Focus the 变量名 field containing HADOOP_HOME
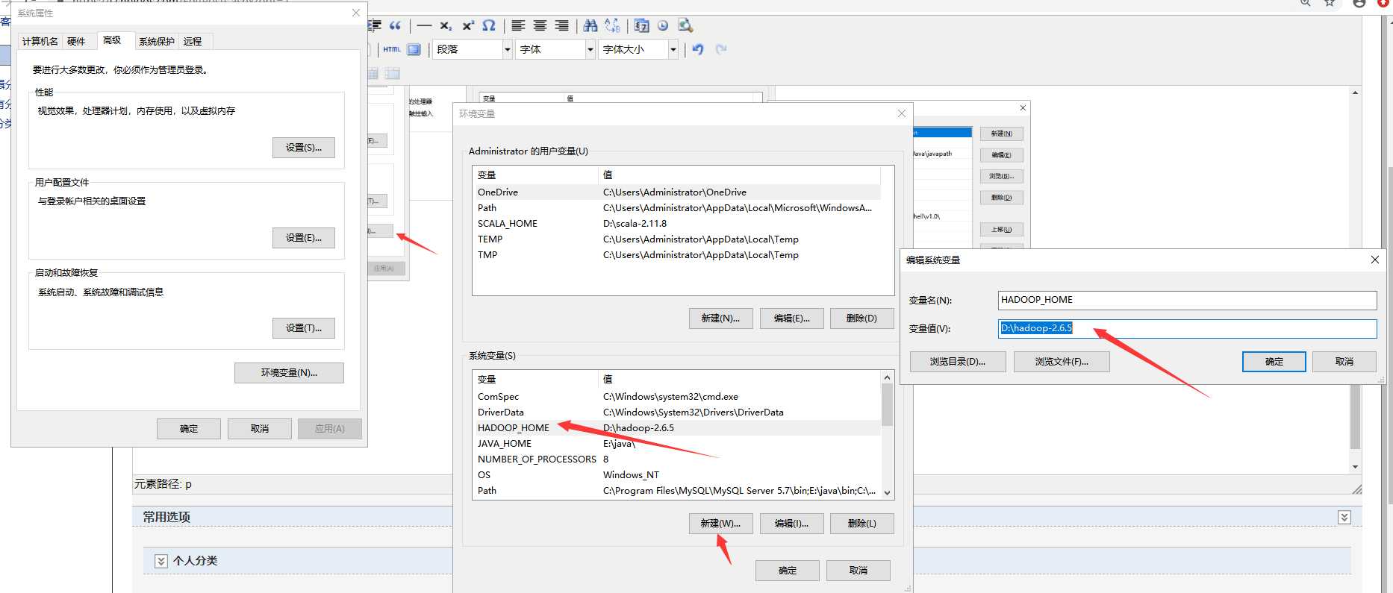 [1187, 300]
